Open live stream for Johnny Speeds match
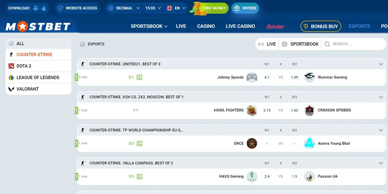Image resolution: width=388 pixels, height=194 pixels. [139, 77]
